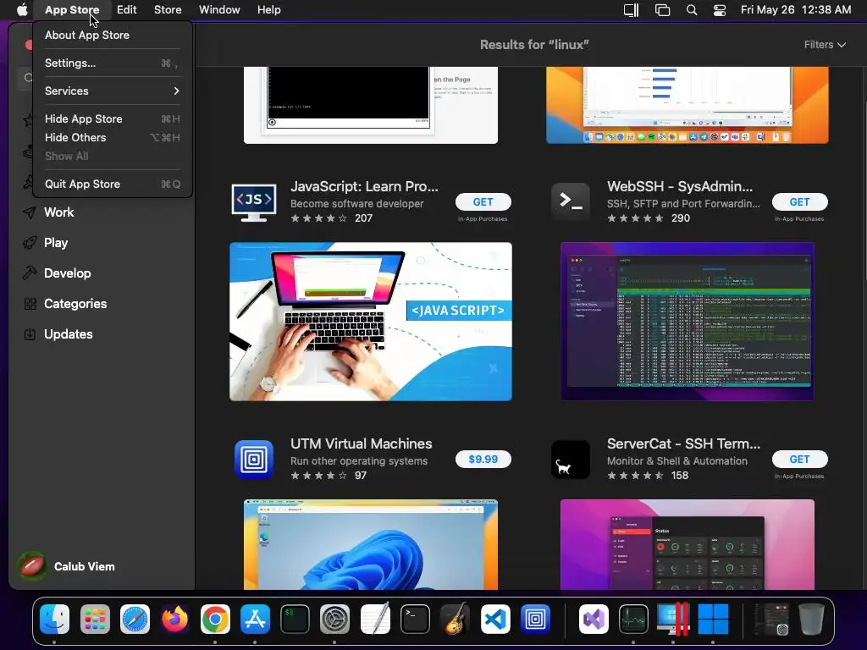Open the Calub Viem account

66,566
